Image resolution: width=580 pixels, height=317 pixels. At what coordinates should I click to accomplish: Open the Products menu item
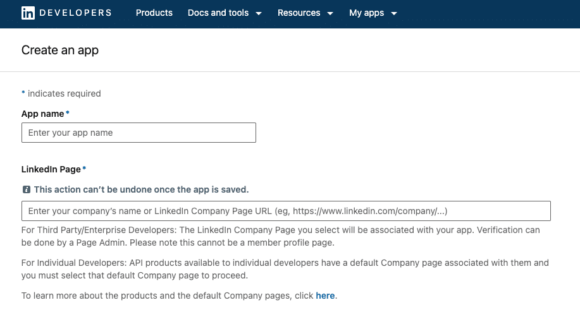coord(154,13)
